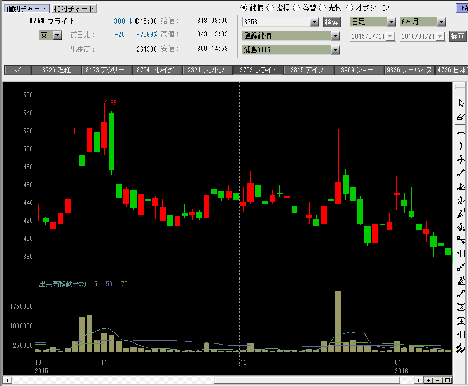Select the arrow pointer tool

tap(461, 103)
